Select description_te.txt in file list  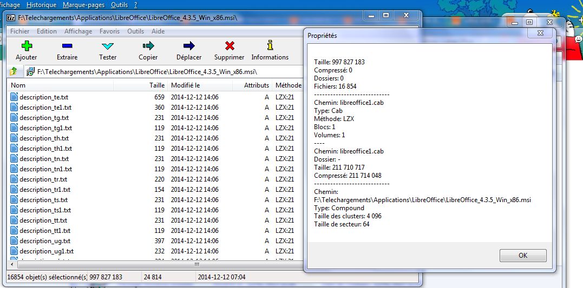43,97
